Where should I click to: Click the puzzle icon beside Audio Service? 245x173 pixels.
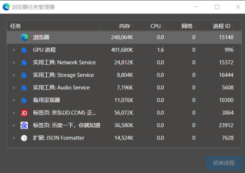tap(24, 88)
